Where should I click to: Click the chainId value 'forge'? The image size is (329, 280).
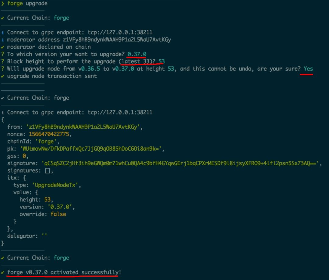pyautogui.click(x=47, y=142)
